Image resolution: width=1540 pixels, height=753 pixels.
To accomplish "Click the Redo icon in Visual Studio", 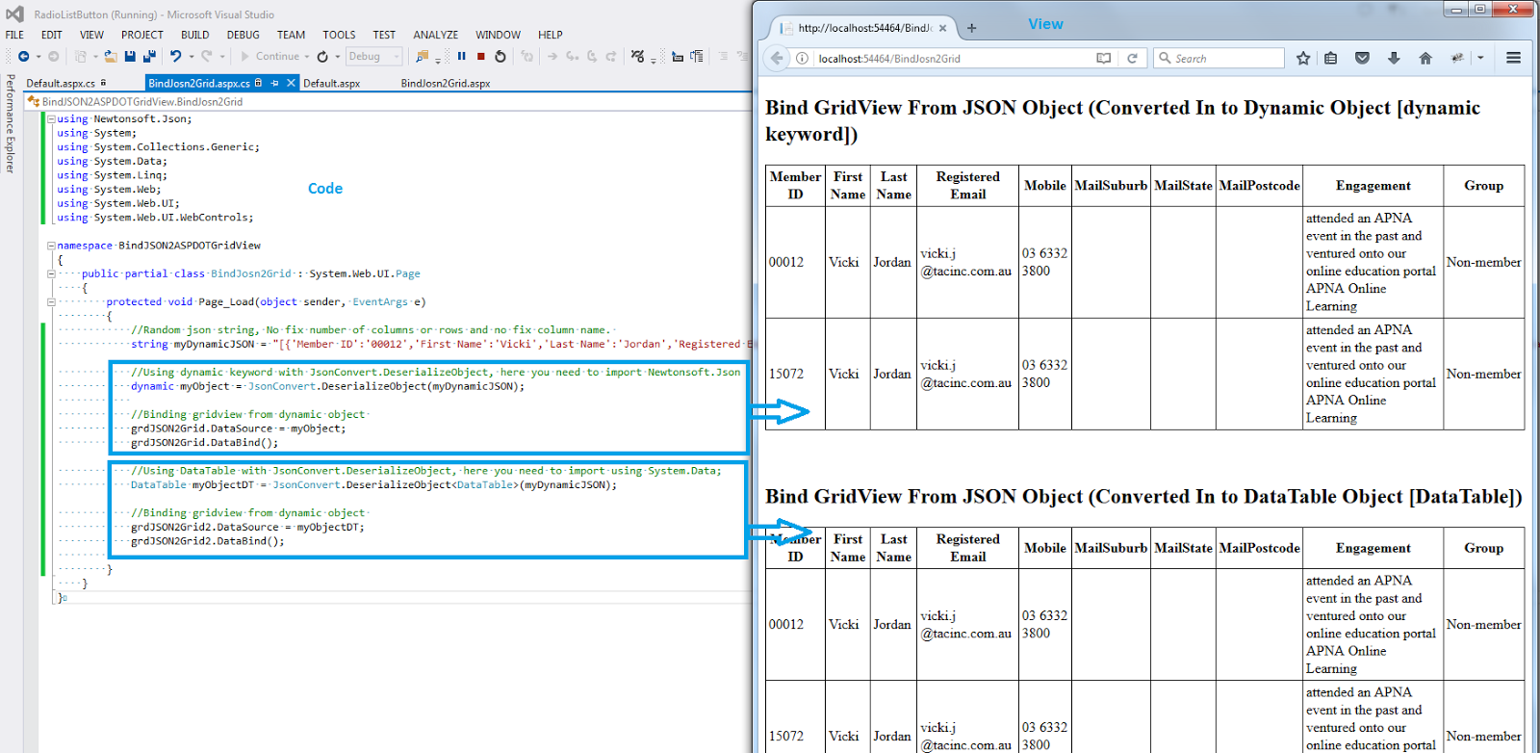I will tap(206, 56).
